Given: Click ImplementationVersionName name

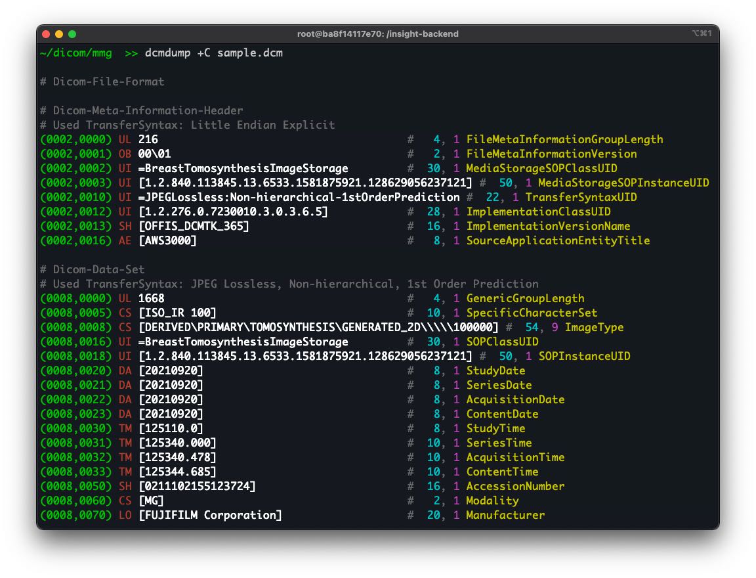Looking at the screenshot, I should [548, 227].
